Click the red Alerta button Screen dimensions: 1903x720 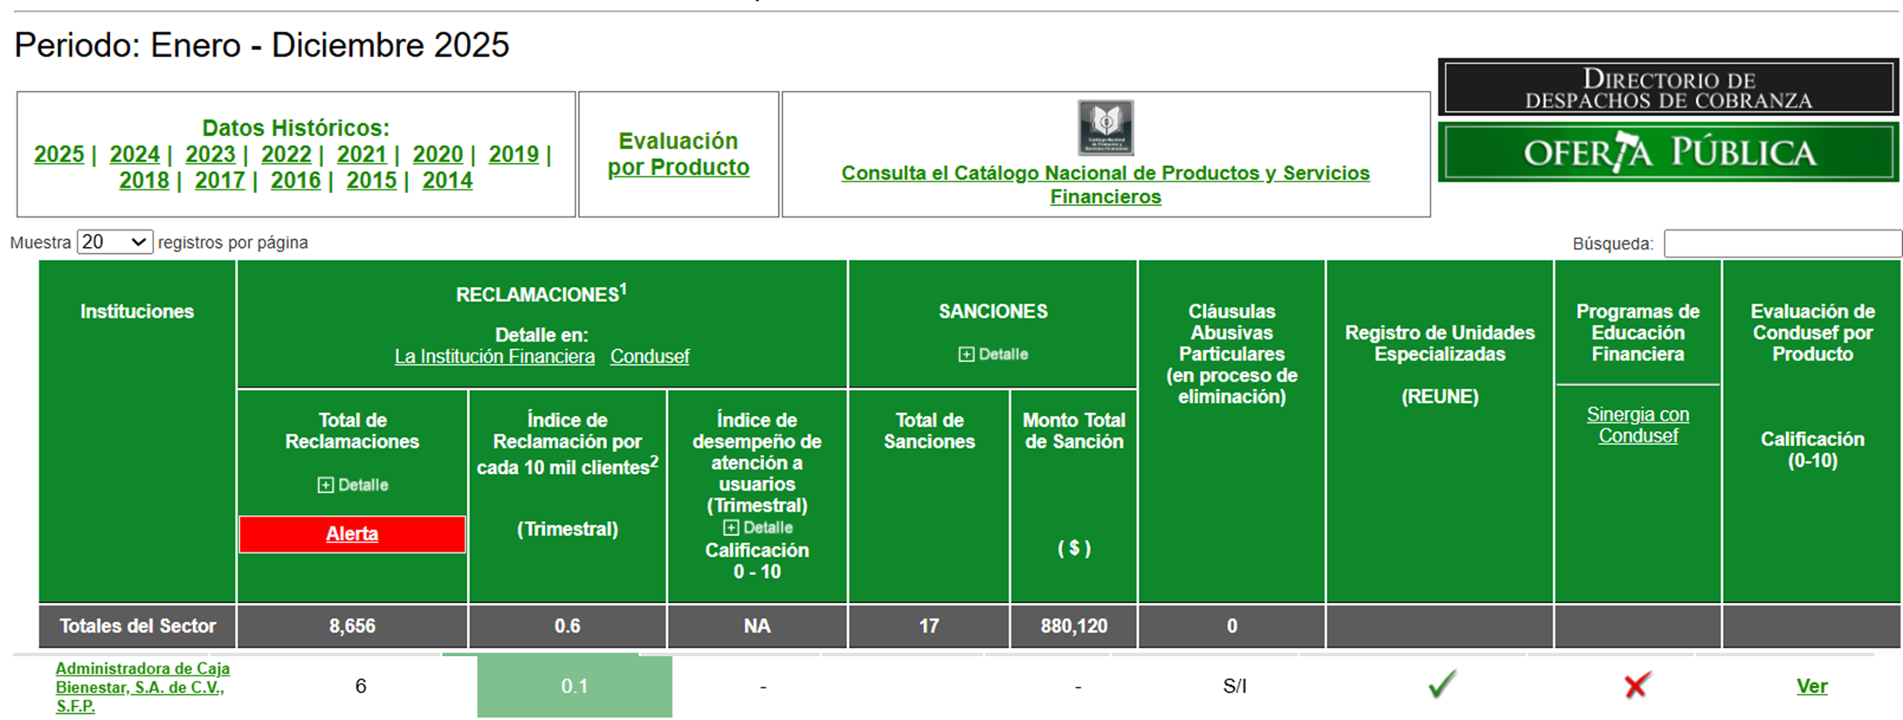point(352,534)
